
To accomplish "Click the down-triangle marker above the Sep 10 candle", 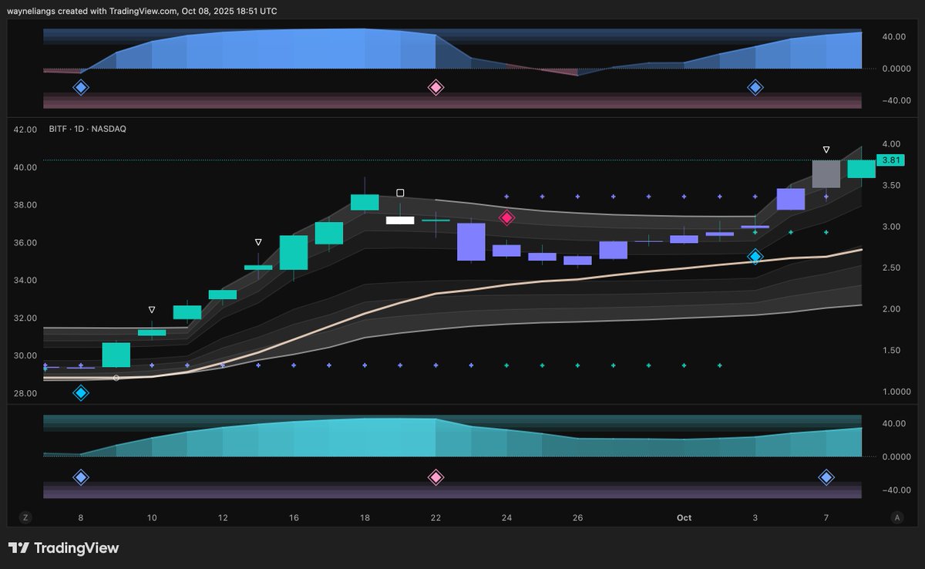I will (152, 309).
